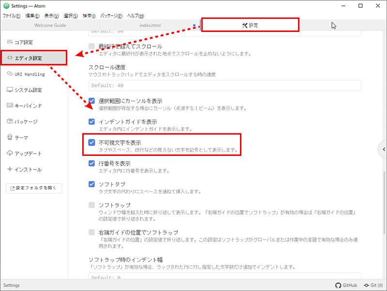
Task: Open the パッケージ section in sidebar
Action: 34,122
